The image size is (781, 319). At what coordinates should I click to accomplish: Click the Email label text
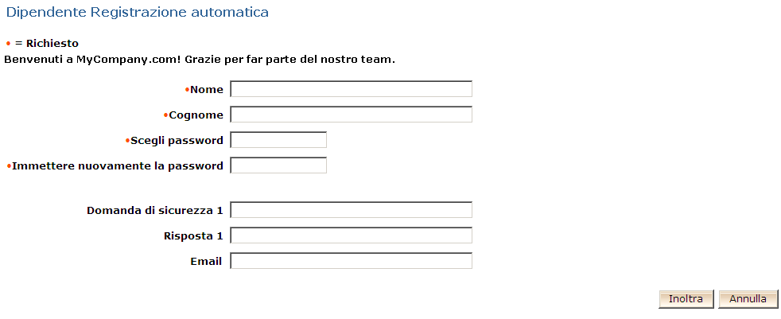click(x=206, y=262)
